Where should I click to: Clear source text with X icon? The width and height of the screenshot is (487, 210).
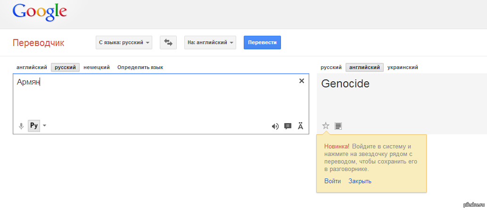click(302, 81)
